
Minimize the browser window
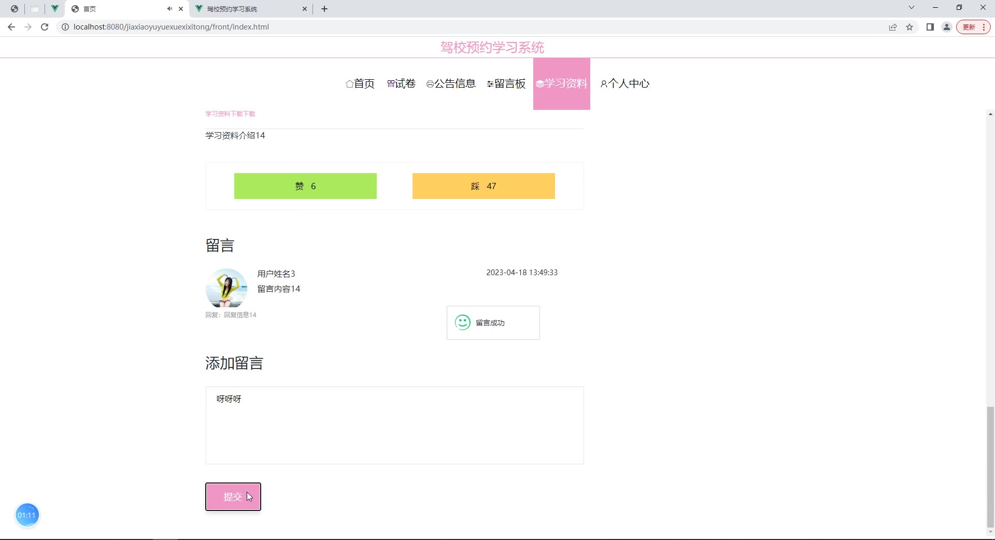(935, 8)
